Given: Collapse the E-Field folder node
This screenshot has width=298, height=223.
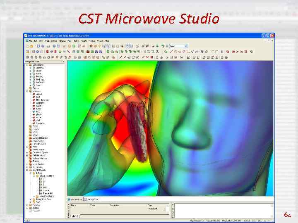Looking at the screenshot, I should coord(30,173).
